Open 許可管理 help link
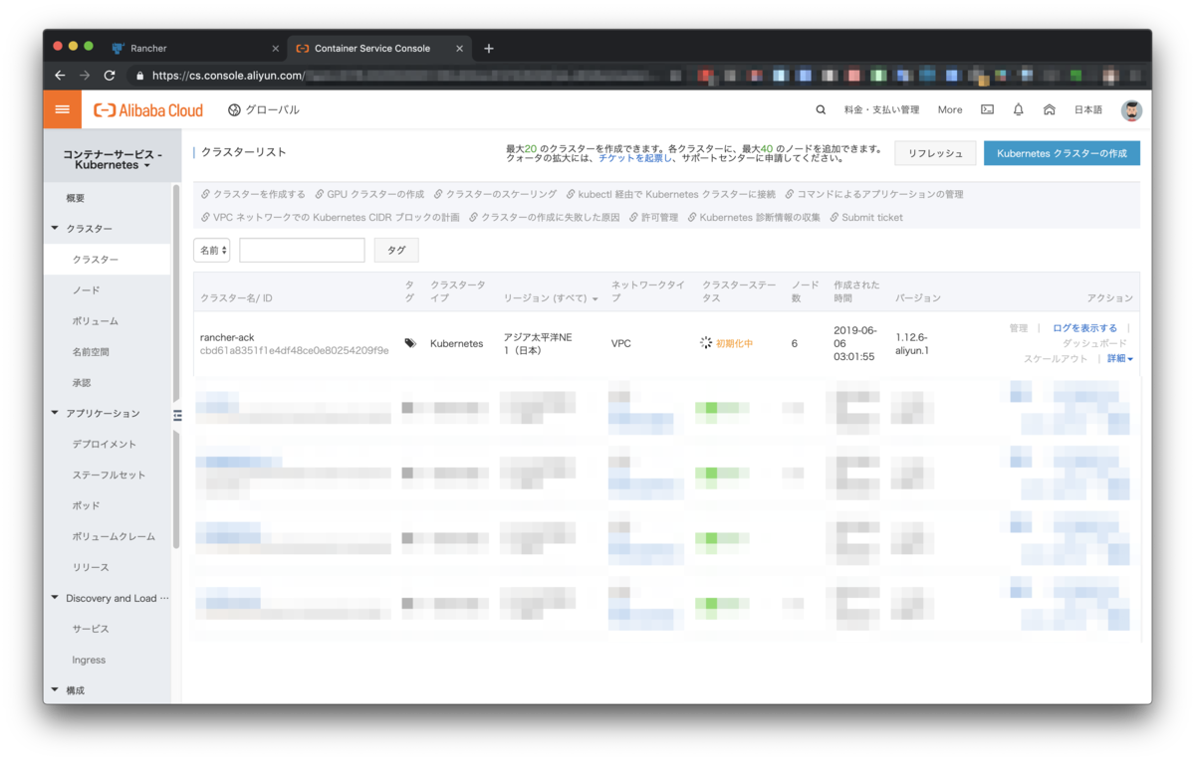Viewport: 1195px width, 761px height. (x=653, y=217)
